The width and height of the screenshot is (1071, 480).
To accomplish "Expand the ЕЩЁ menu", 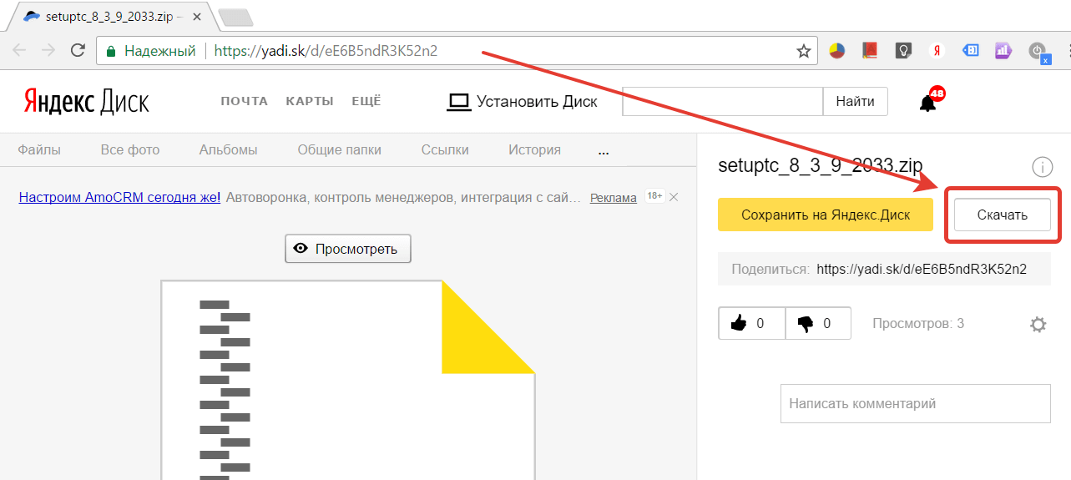I will (366, 101).
